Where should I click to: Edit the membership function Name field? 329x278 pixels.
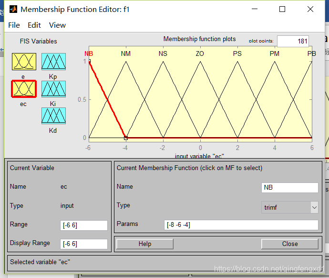point(290,187)
